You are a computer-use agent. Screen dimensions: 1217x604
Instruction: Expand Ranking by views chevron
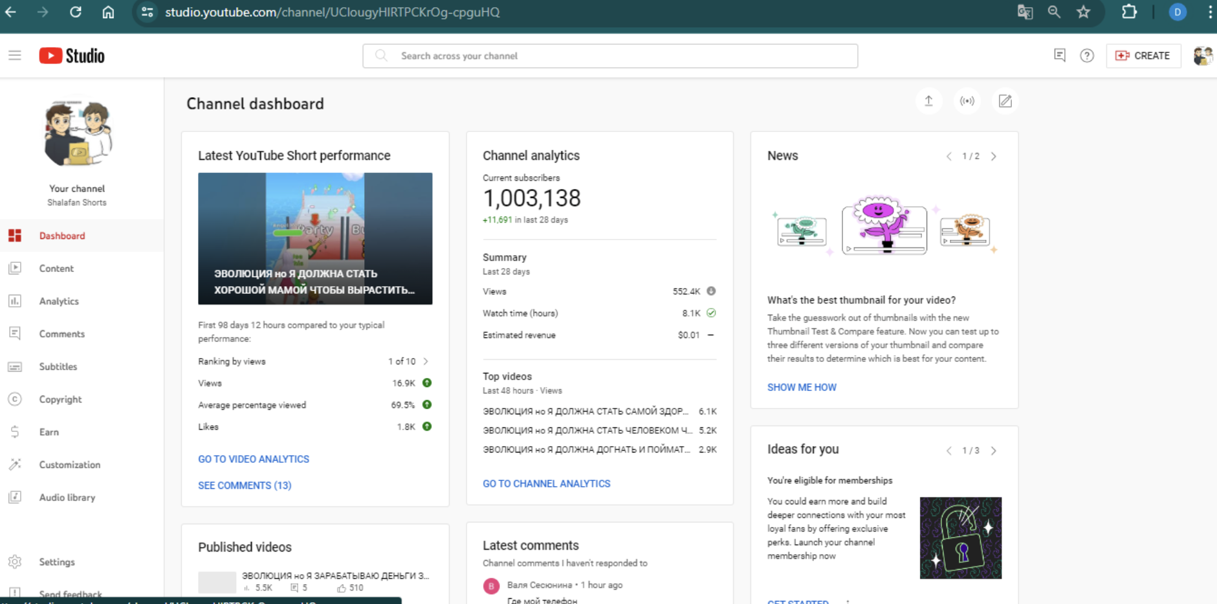point(426,361)
